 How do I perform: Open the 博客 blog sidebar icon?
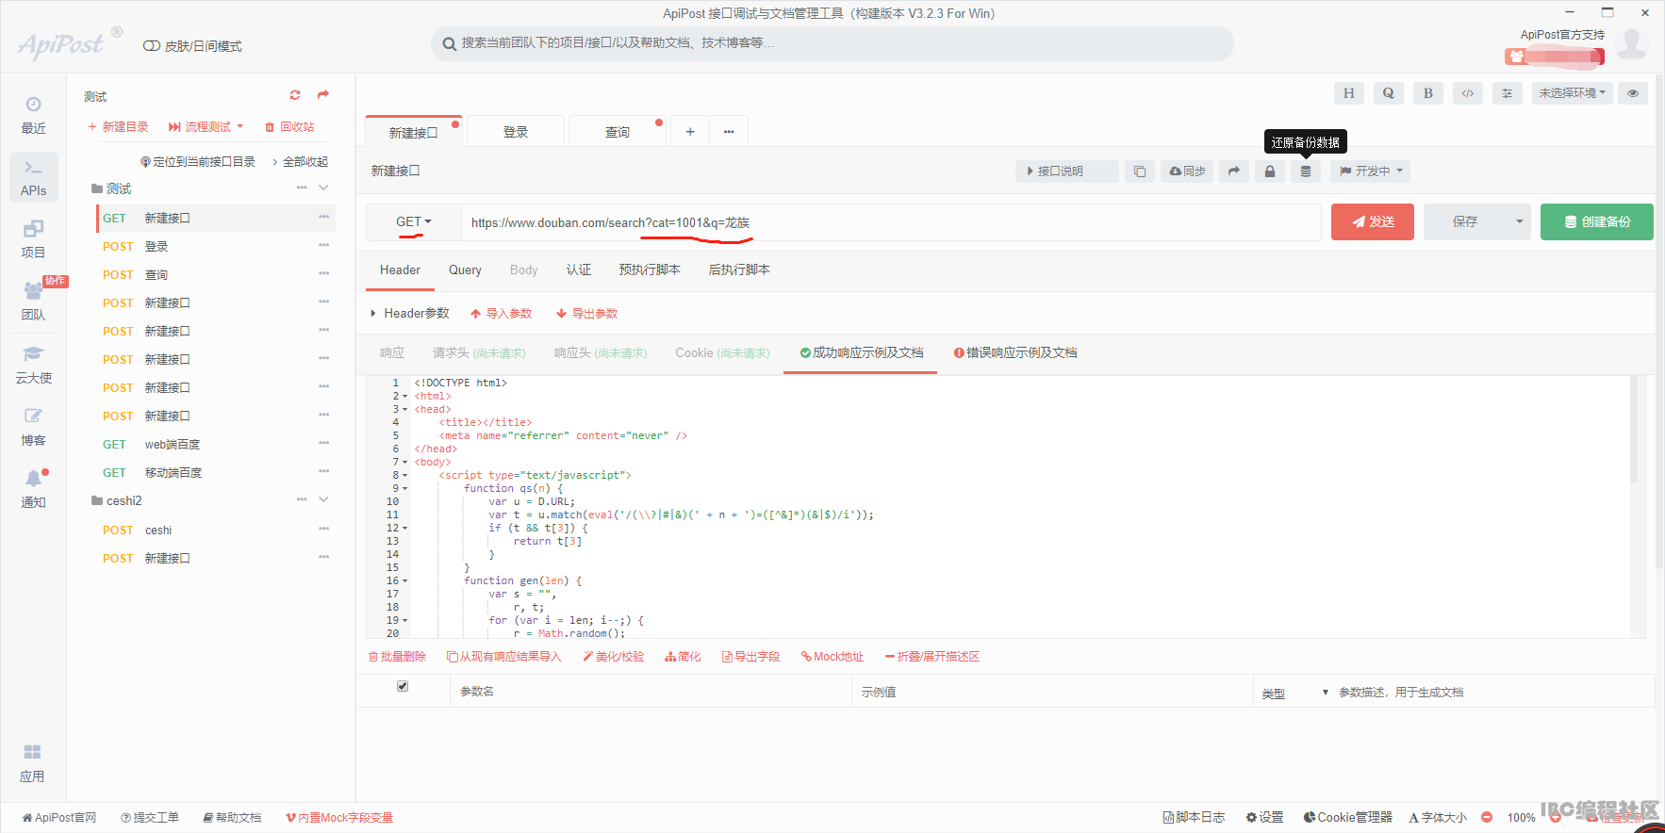click(33, 427)
